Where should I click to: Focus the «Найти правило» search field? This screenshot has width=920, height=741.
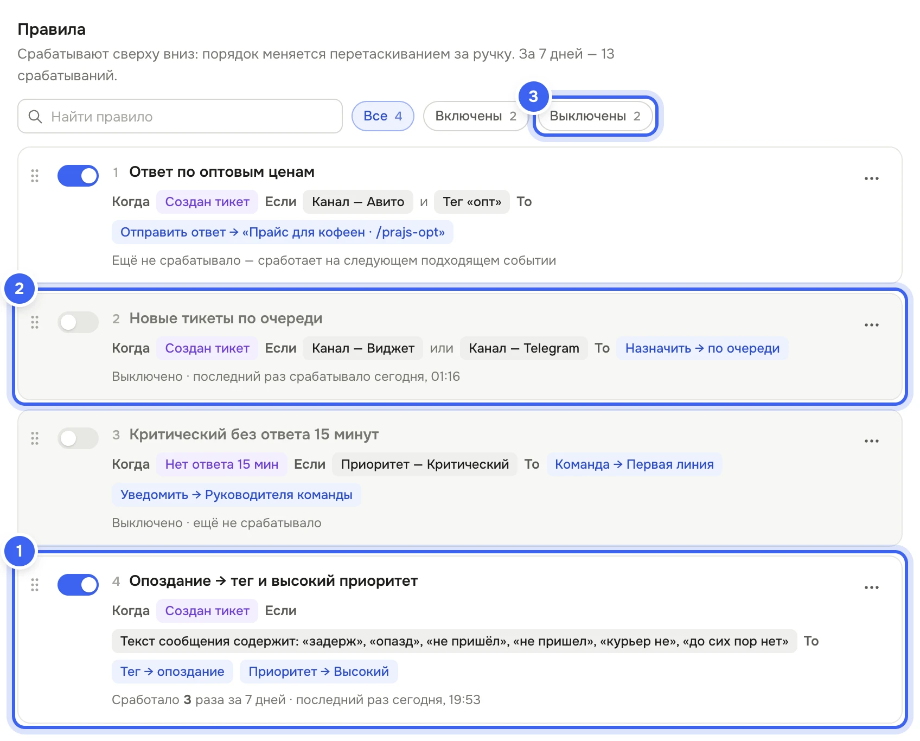(180, 116)
